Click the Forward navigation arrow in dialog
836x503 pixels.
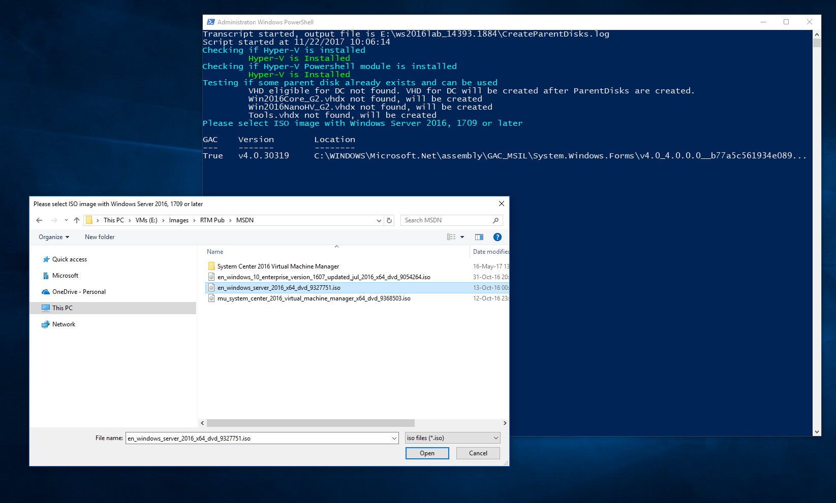coord(54,220)
